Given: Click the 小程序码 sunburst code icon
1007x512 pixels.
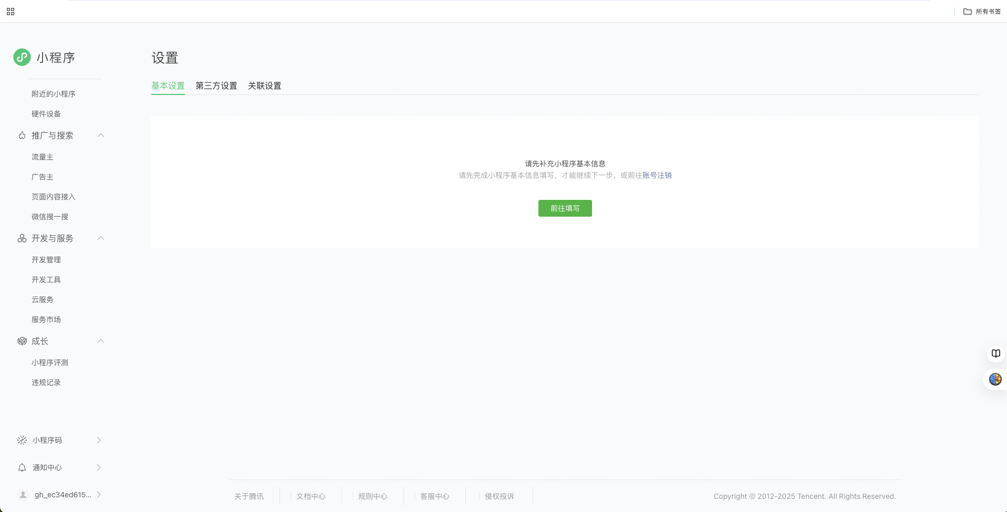Looking at the screenshot, I should click(22, 440).
